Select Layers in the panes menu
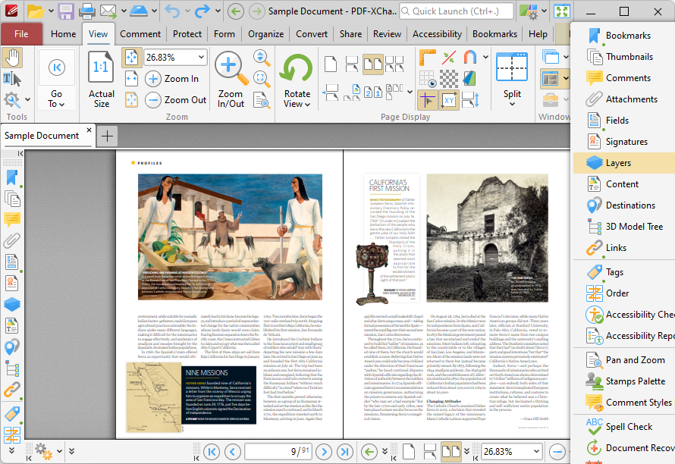675x464 pixels. [623, 163]
